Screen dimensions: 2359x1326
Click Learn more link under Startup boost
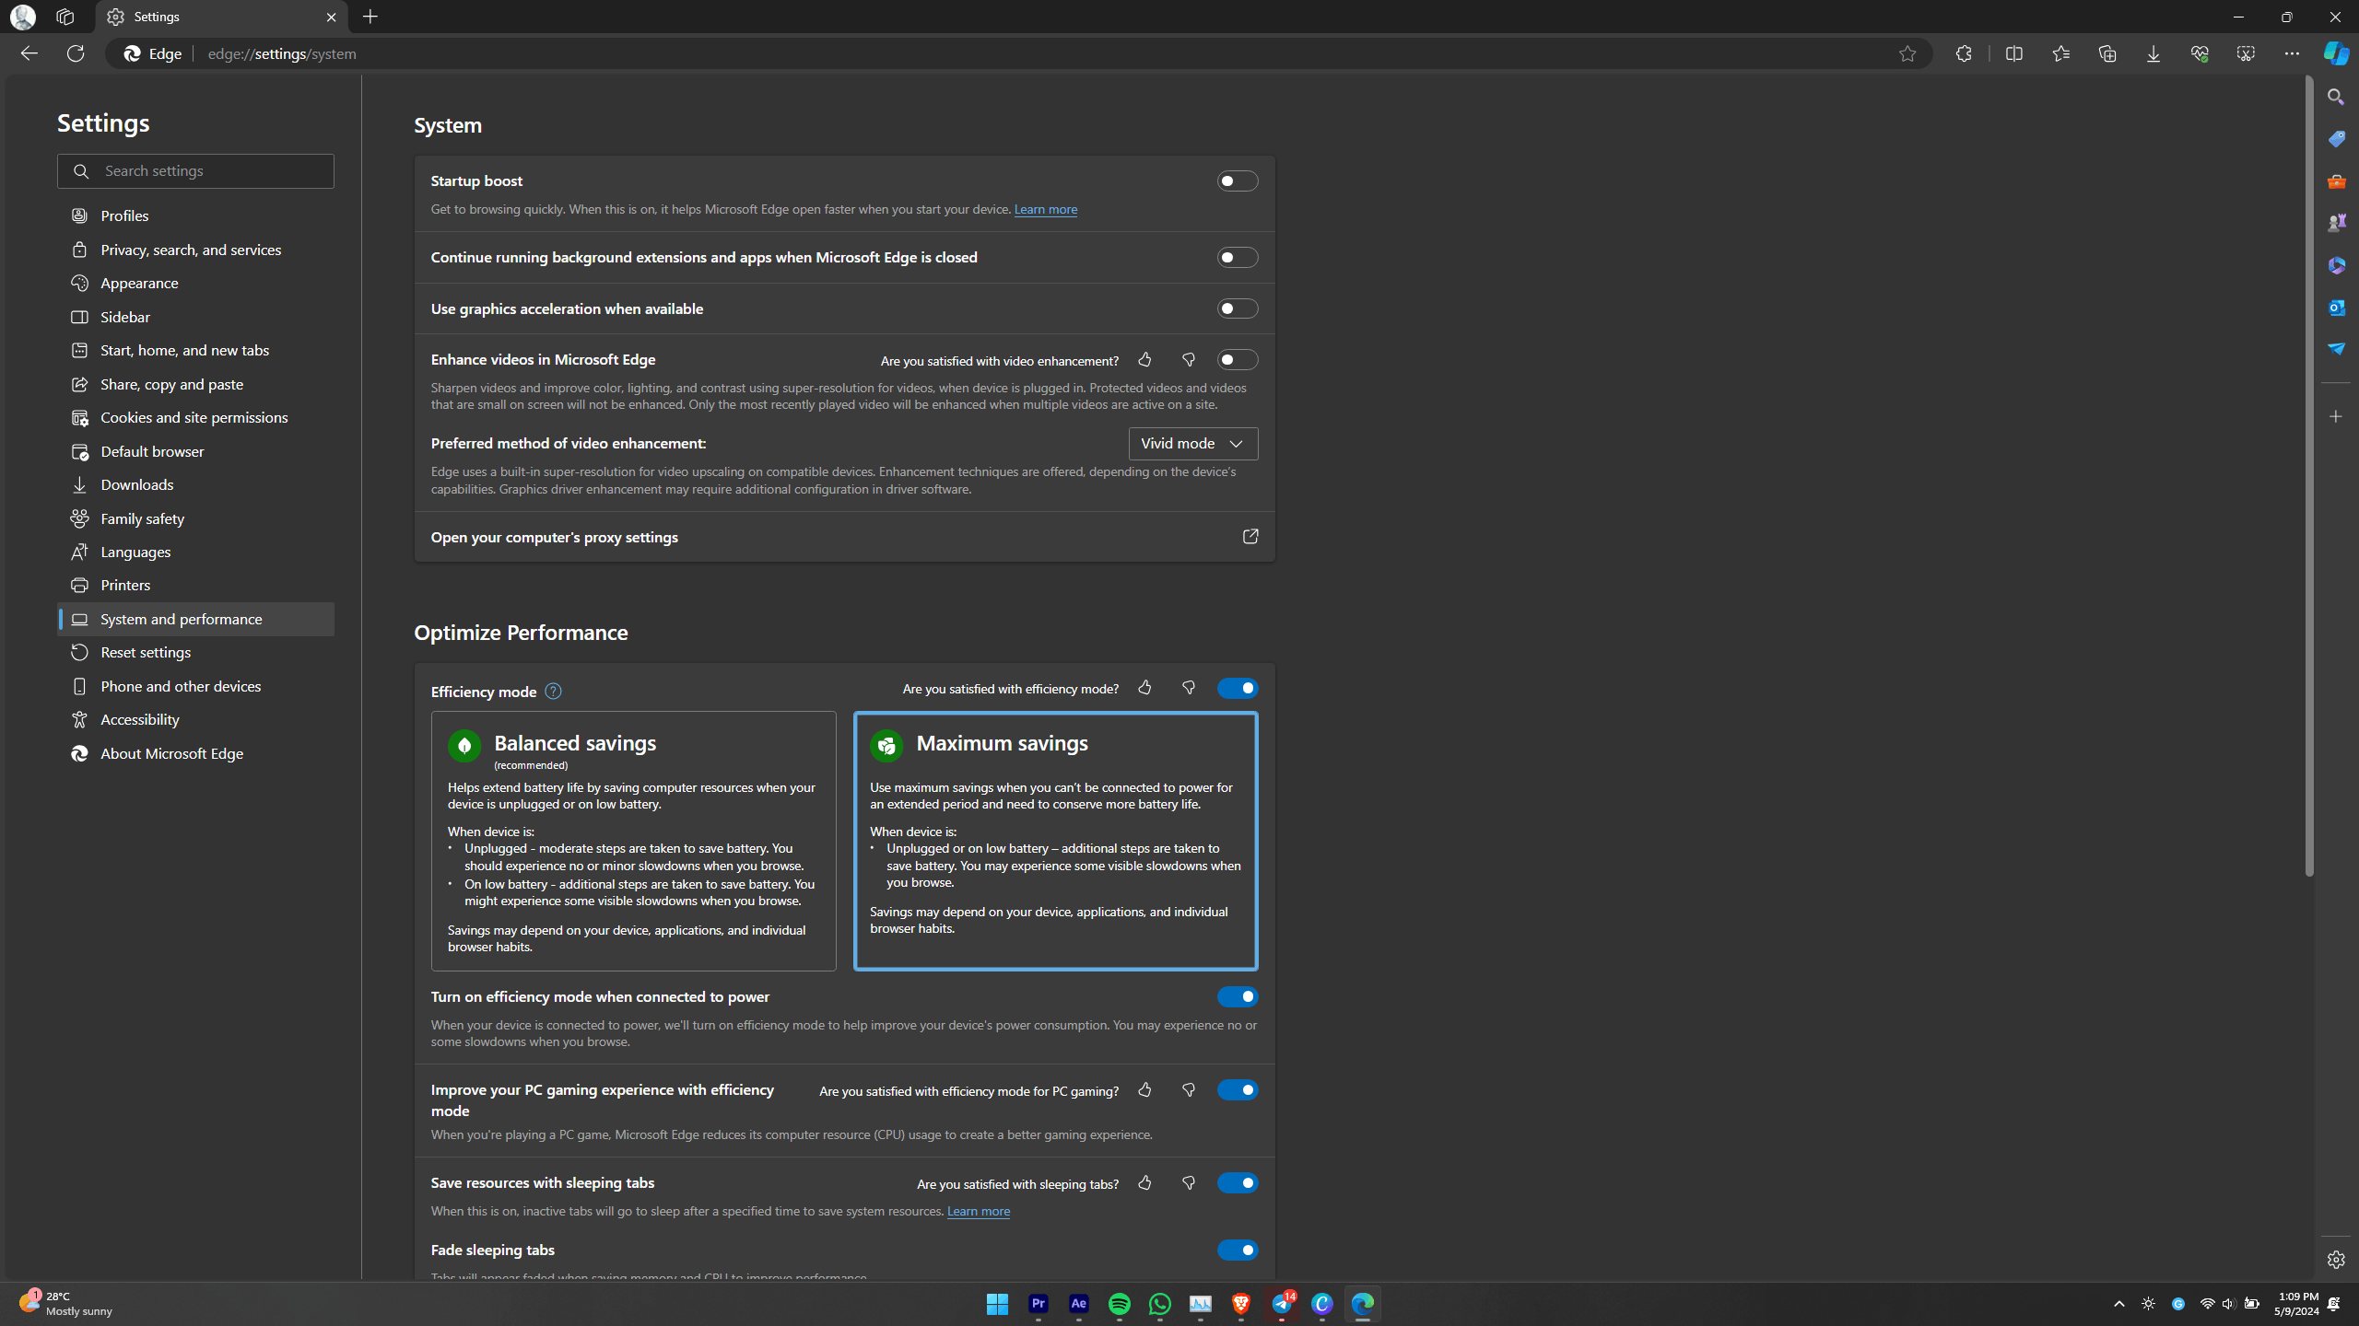coord(1045,209)
